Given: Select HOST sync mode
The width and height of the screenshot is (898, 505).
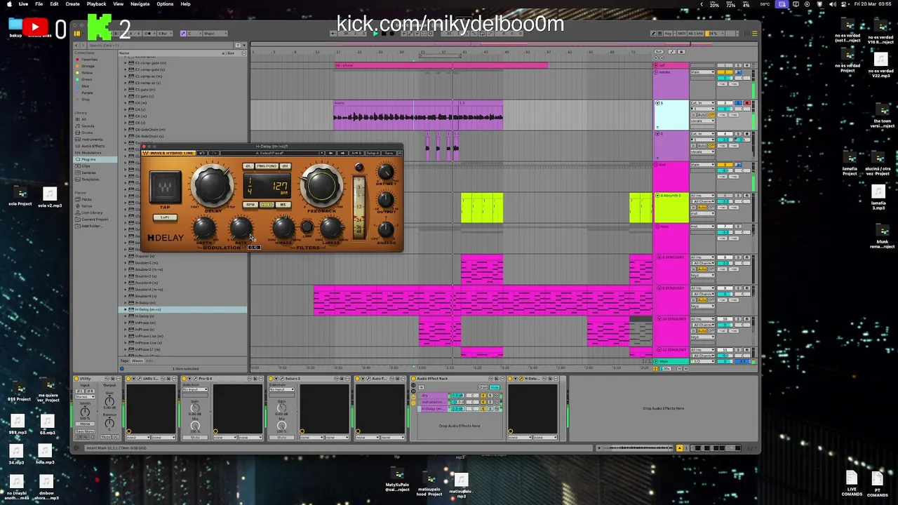Looking at the screenshot, I should 267,205.
